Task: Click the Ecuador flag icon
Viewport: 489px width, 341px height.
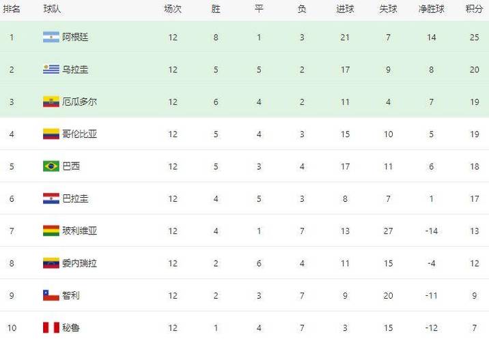Action: click(x=51, y=102)
